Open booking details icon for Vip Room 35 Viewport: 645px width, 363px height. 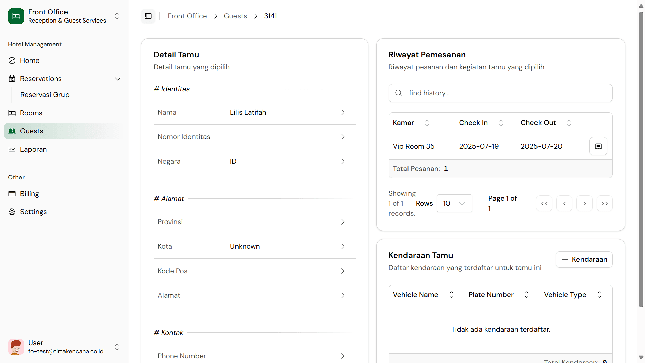point(598,146)
